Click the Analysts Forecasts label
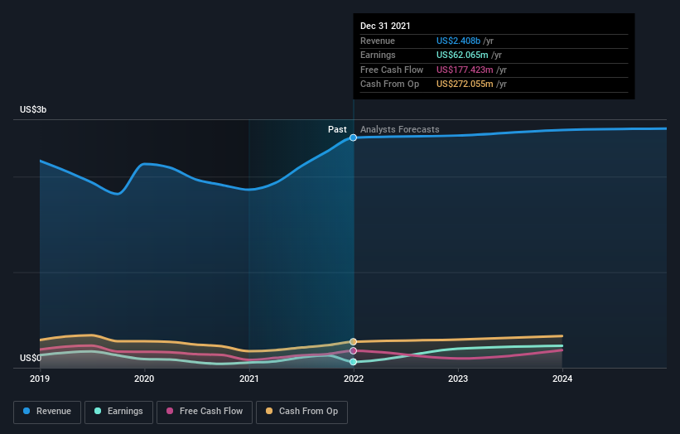The height and width of the screenshot is (434, 680). pos(400,129)
